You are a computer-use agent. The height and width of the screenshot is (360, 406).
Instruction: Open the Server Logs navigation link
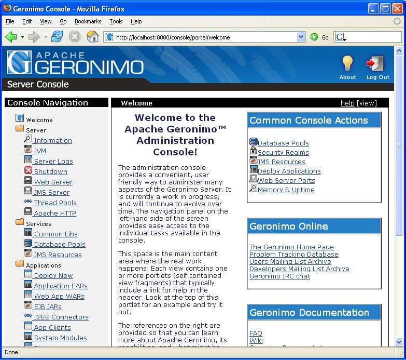pos(53,161)
